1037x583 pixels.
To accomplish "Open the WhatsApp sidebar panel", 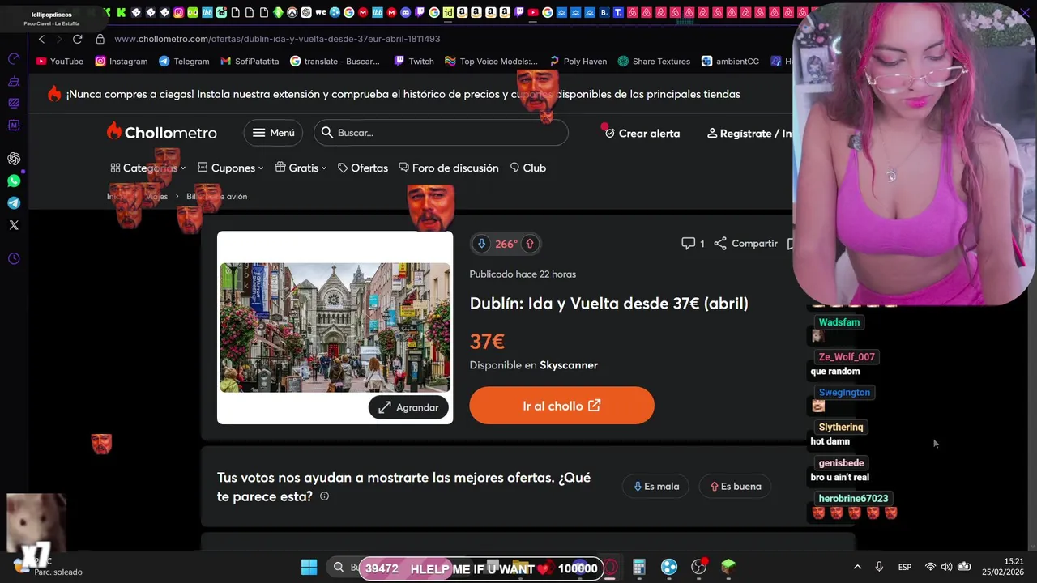I will click(14, 181).
